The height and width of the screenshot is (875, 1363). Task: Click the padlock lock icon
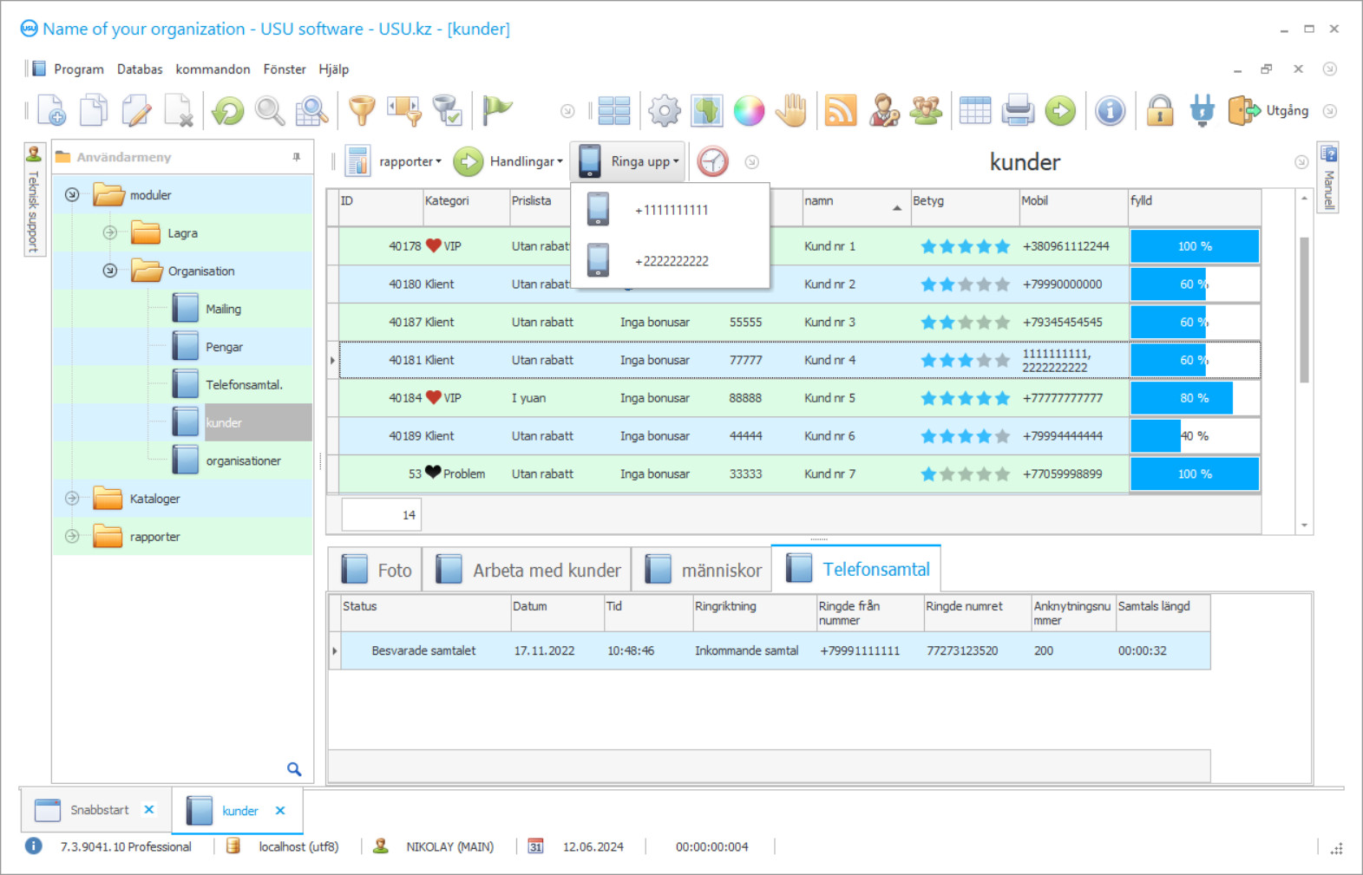(x=1159, y=111)
